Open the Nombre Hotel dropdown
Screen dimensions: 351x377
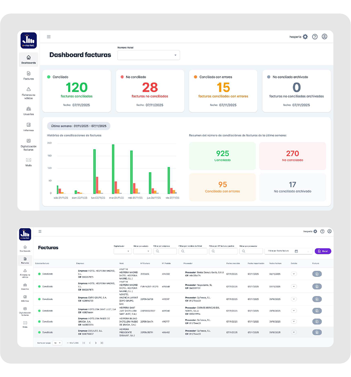[149, 55]
